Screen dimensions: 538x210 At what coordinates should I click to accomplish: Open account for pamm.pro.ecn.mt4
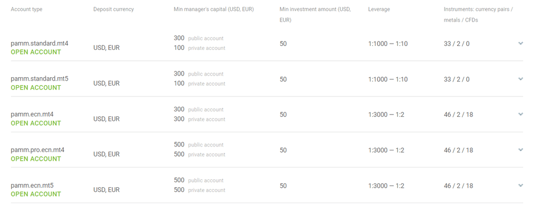tap(36, 159)
